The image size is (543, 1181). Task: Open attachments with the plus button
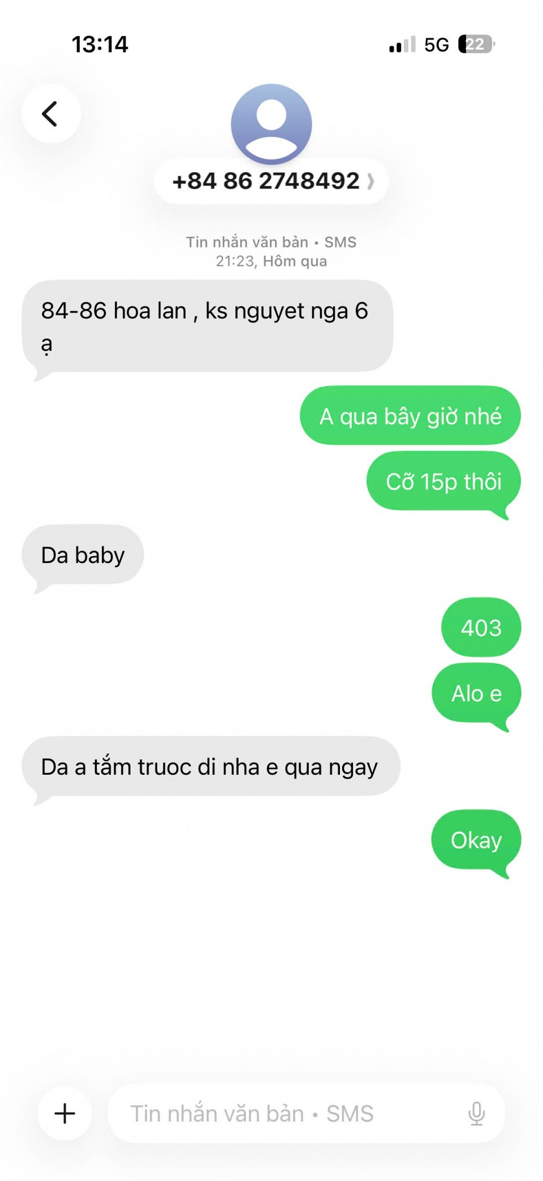pos(64,1113)
